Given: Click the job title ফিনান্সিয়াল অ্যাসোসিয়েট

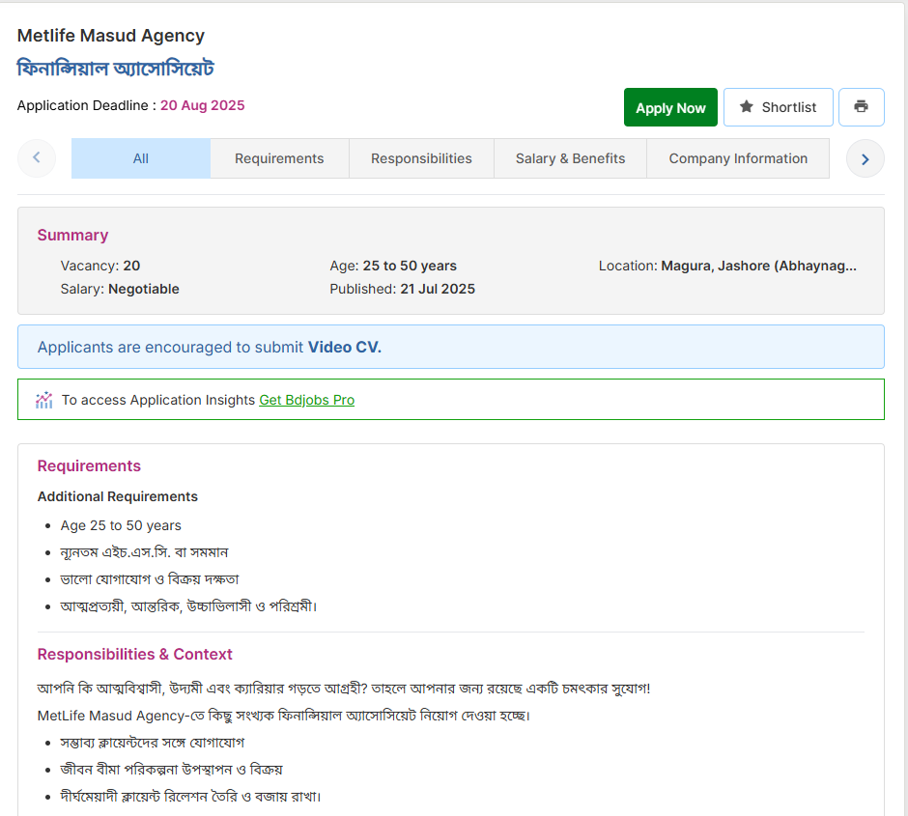Looking at the screenshot, I should pos(115,69).
